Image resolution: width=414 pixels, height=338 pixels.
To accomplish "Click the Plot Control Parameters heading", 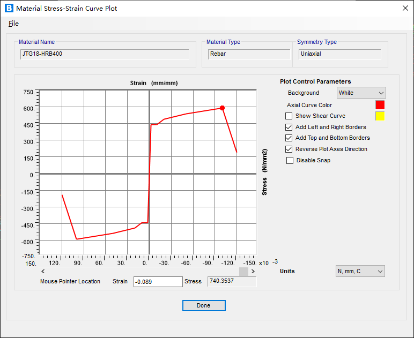I will click(x=315, y=81).
